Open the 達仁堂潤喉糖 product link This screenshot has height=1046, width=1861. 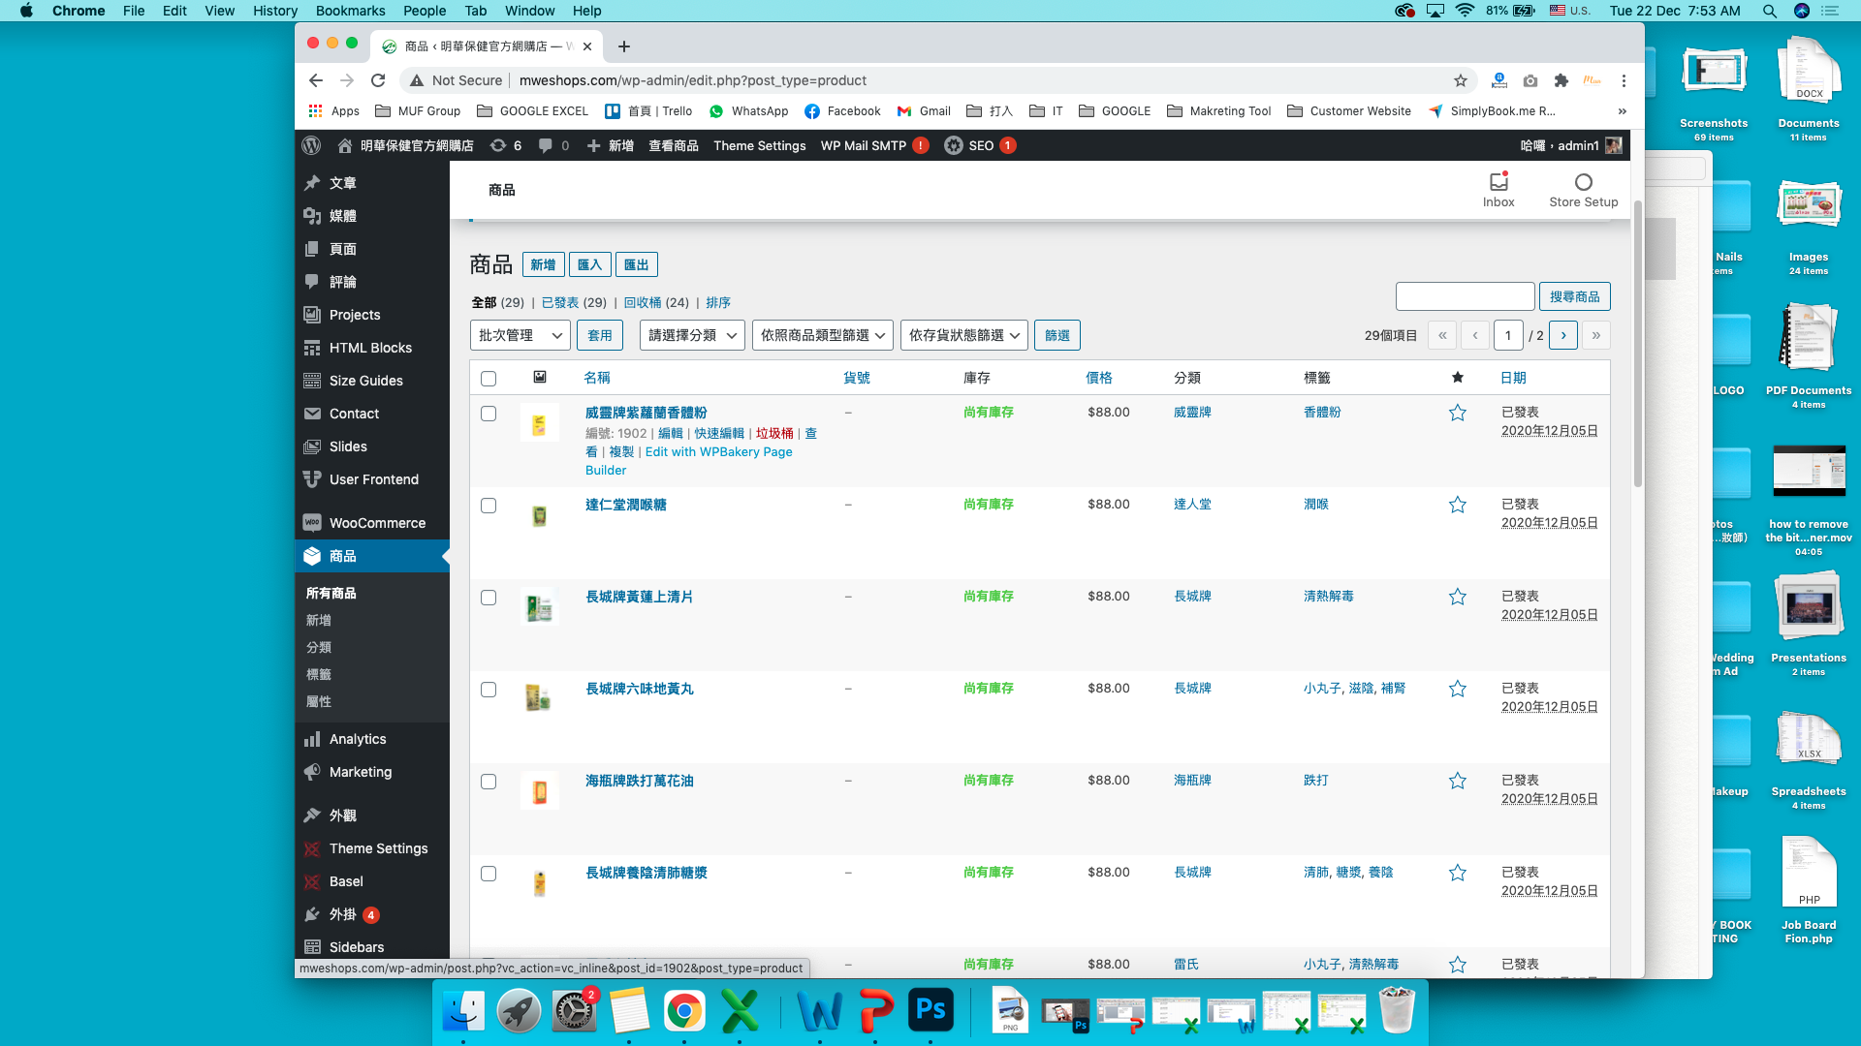click(x=625, y=505)
